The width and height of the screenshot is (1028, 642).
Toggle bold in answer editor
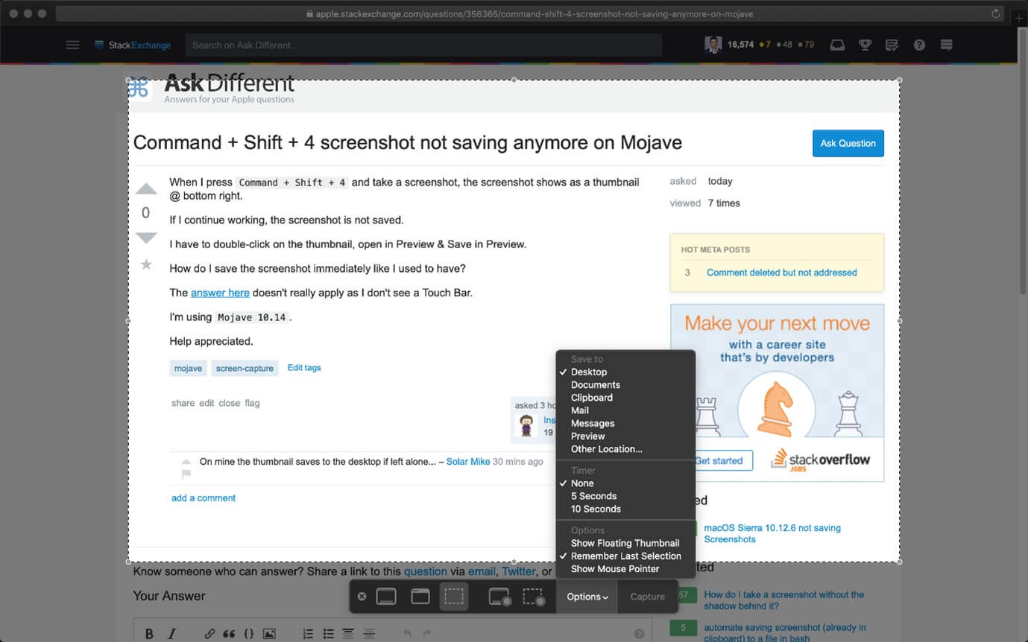pos(149,634)
